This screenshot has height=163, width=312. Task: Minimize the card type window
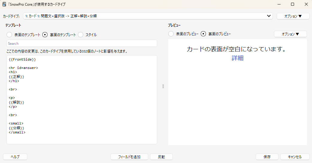pos(279,4)
